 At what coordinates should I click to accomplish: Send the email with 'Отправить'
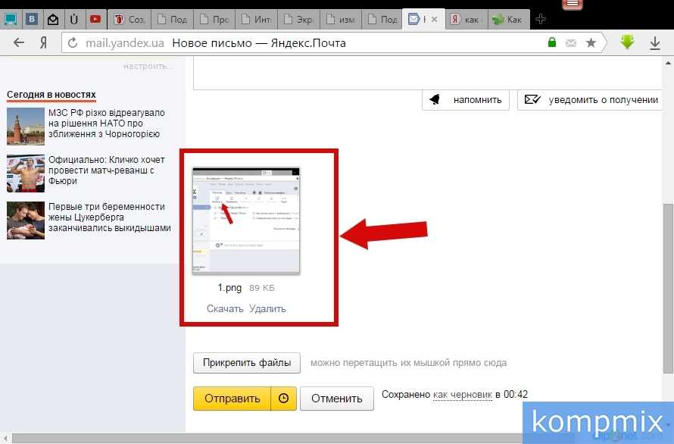coord(232,399)
